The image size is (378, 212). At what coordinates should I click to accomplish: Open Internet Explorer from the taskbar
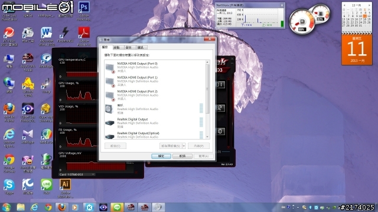34,207
